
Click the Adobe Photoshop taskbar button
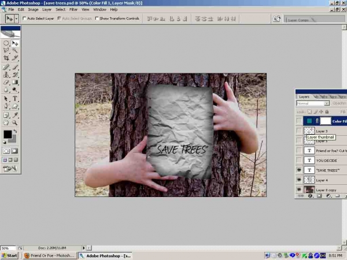(106, 255)
